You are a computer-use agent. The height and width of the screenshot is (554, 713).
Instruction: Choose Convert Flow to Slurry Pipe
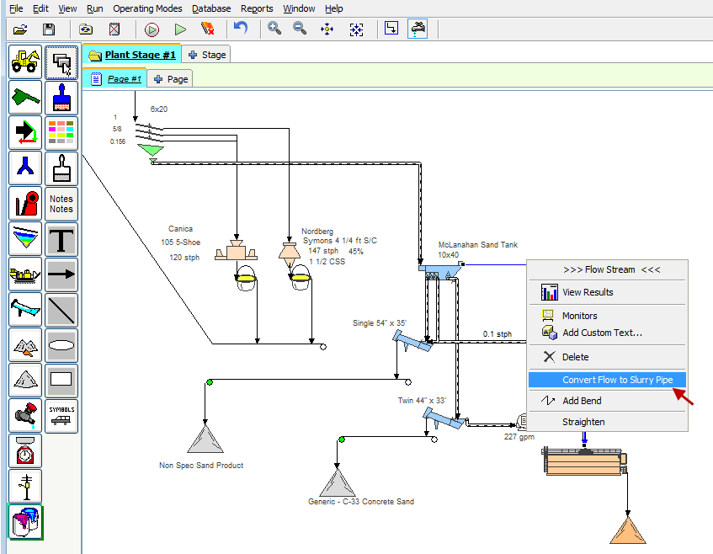coord(617,380)
